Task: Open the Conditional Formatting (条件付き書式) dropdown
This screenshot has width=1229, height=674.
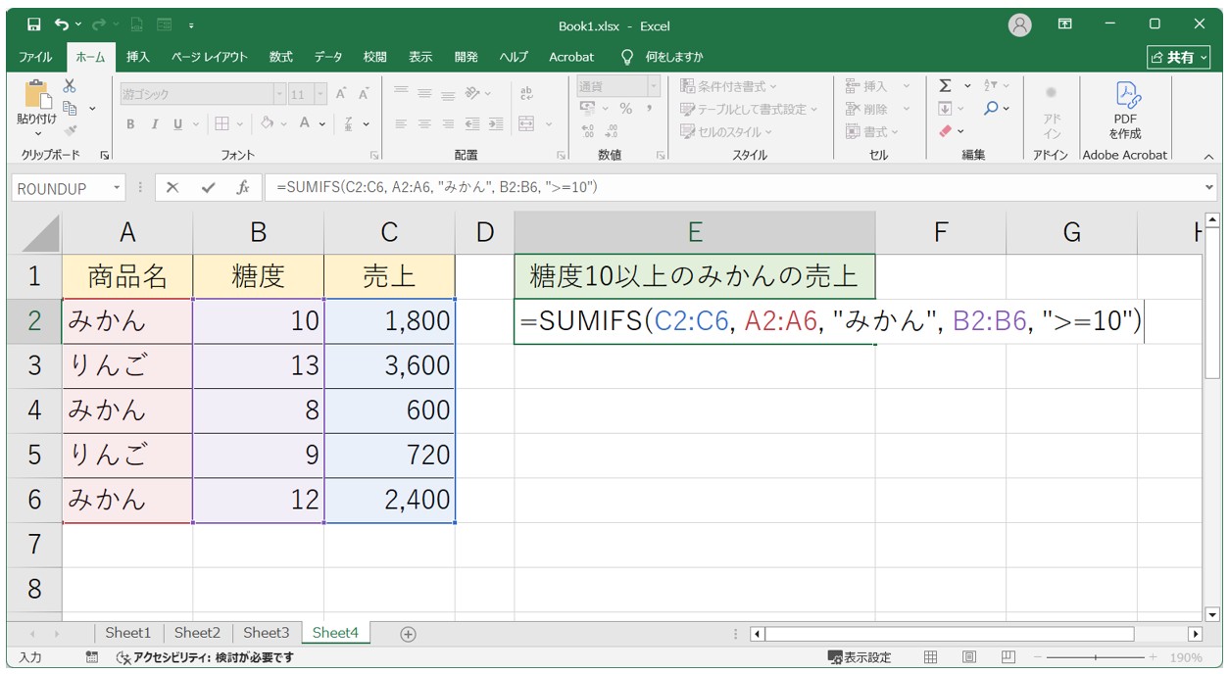Action: point(728,86)
